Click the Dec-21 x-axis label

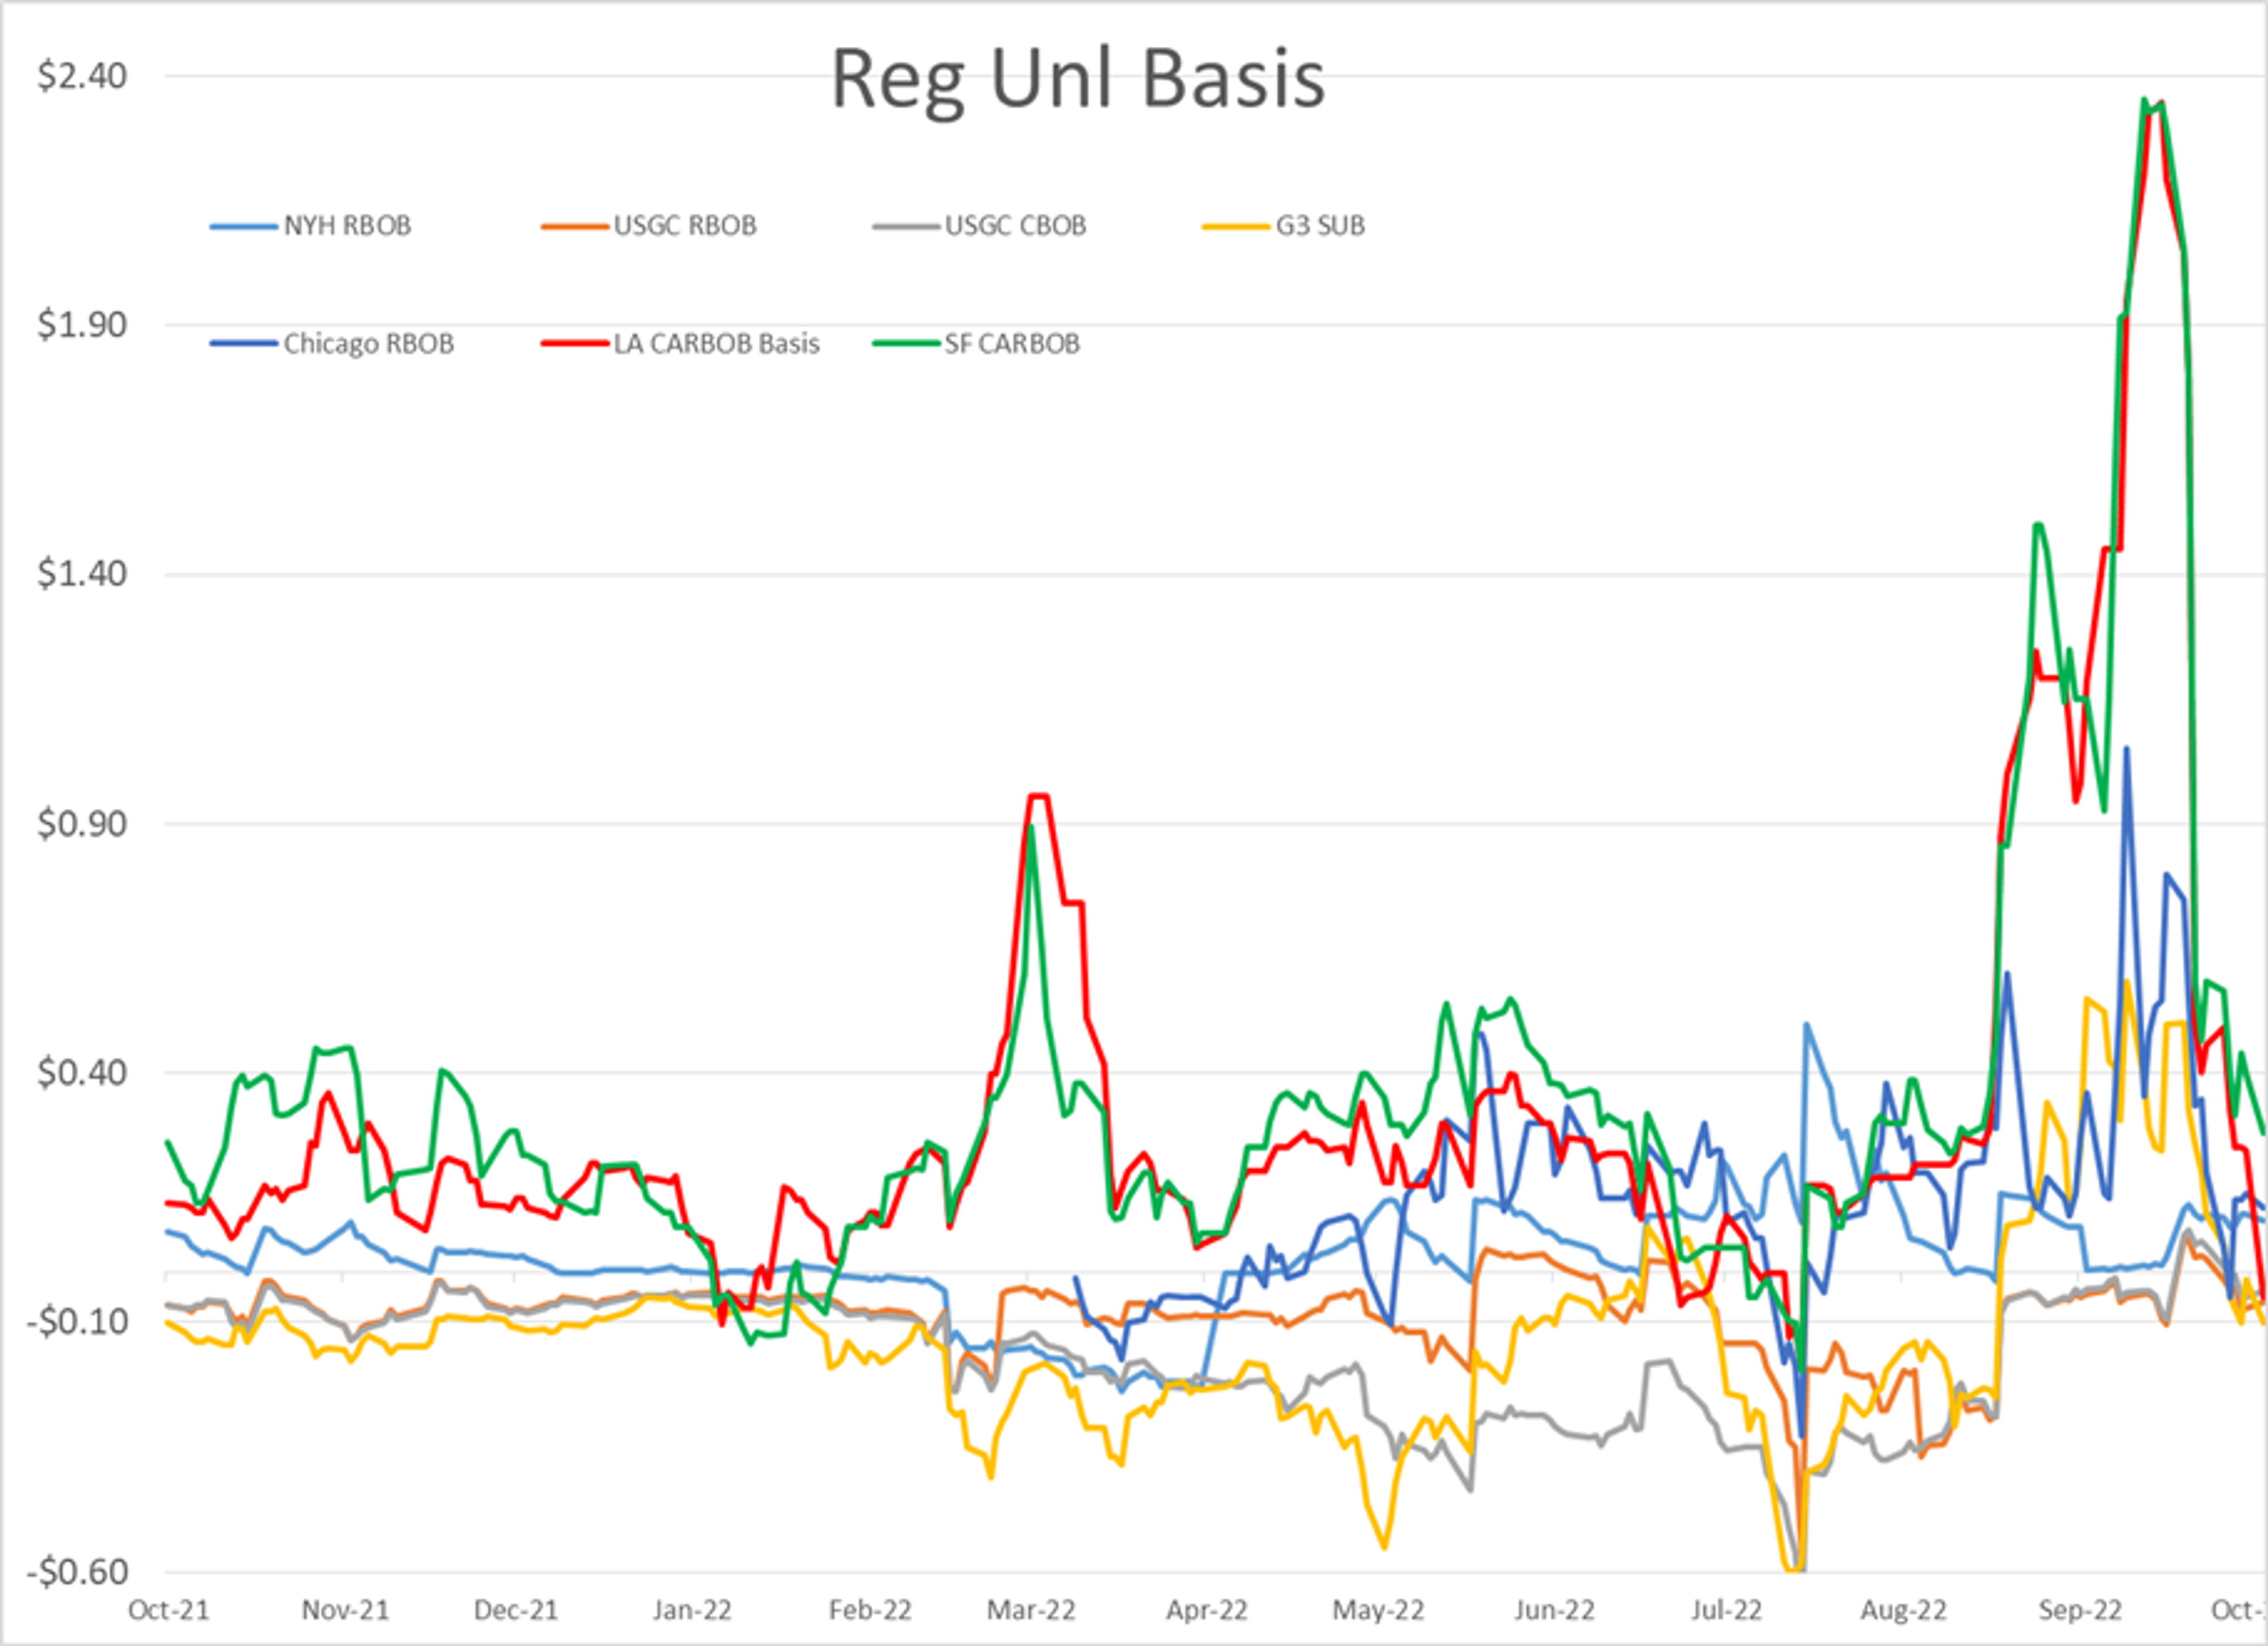(516, 1611)
